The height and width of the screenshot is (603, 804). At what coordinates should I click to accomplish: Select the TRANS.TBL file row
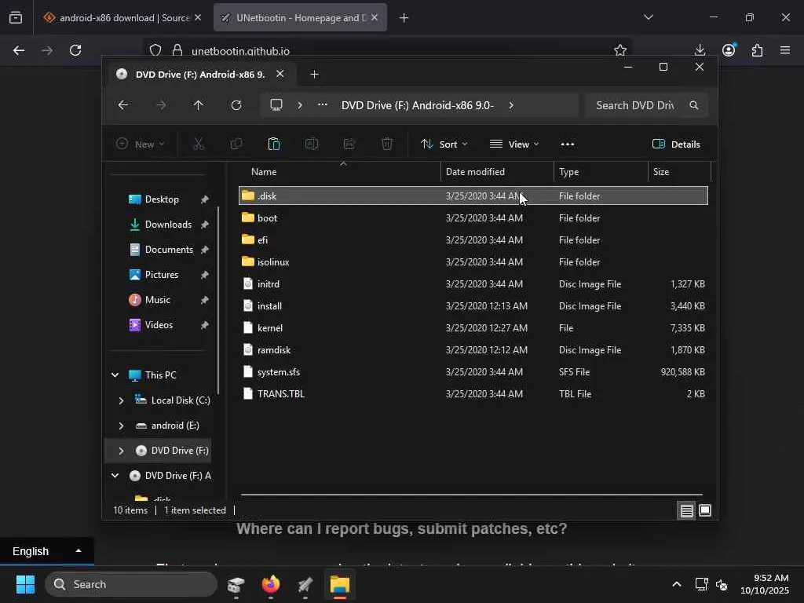click(x=473, y=394)
